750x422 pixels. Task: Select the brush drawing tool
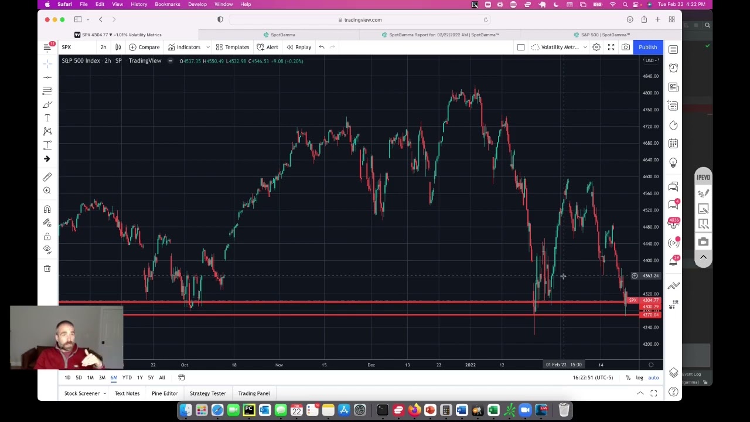(47, 104)
